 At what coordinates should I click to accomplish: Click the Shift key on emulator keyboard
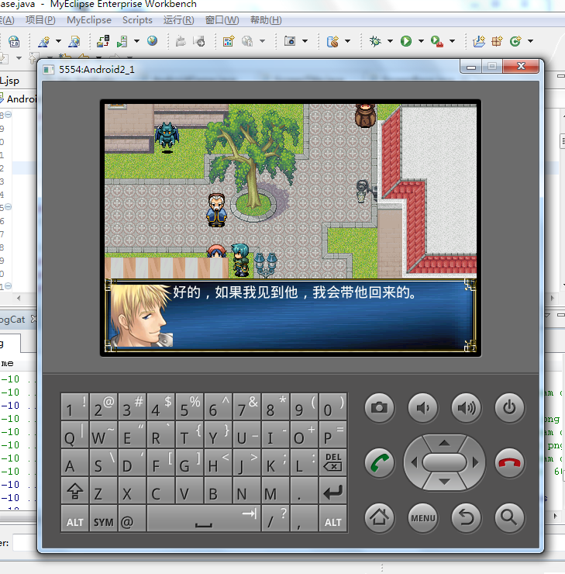coord(74,490)
